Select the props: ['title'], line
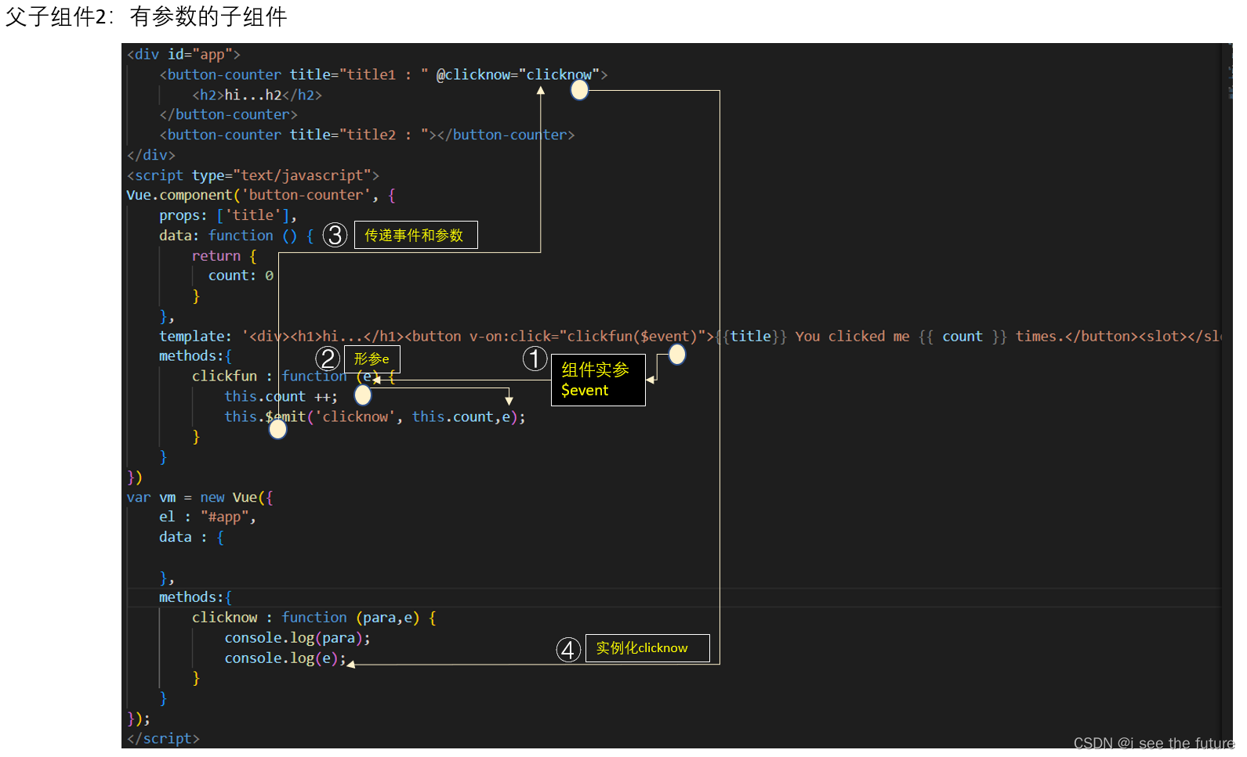1247x757 pixels. click(x=228, y=215)
